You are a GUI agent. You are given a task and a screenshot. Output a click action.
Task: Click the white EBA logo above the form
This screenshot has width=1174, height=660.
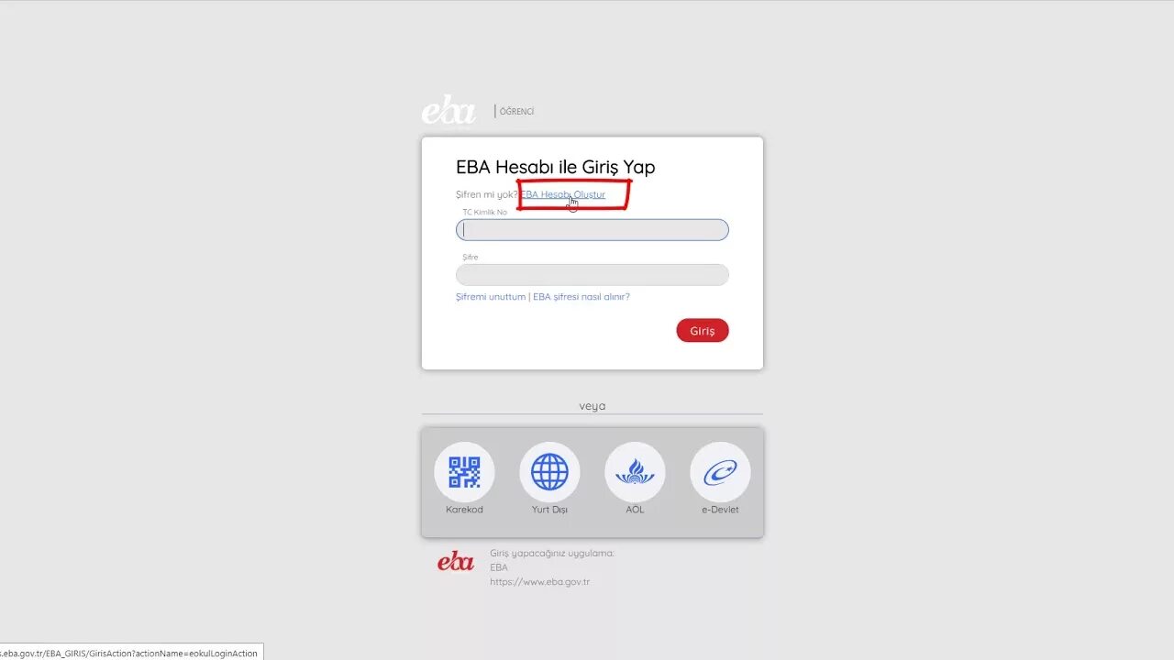(x=449, y=112)
